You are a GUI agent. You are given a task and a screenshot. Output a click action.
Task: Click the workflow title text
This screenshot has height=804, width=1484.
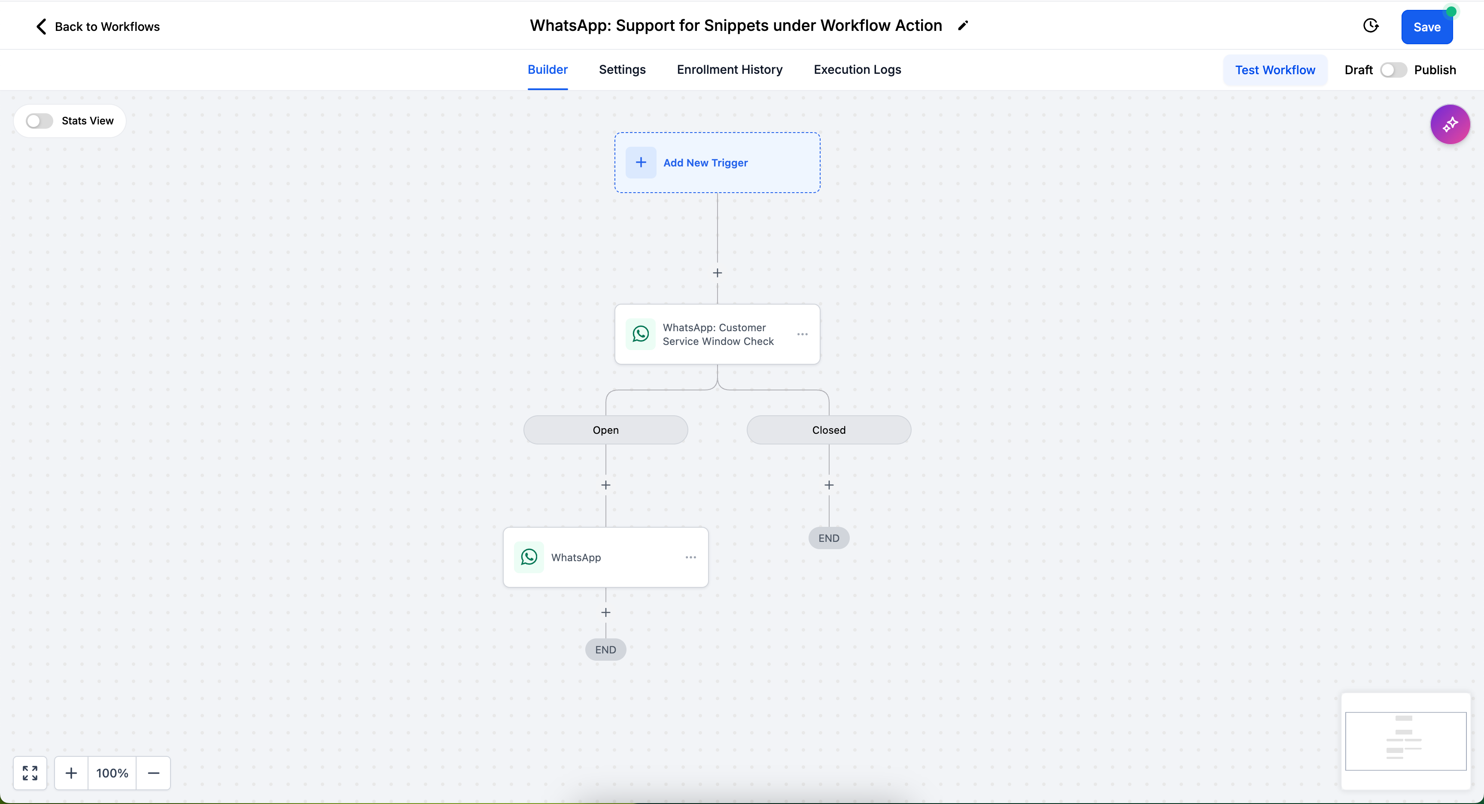pyautogui.click(x=736, y=25)
